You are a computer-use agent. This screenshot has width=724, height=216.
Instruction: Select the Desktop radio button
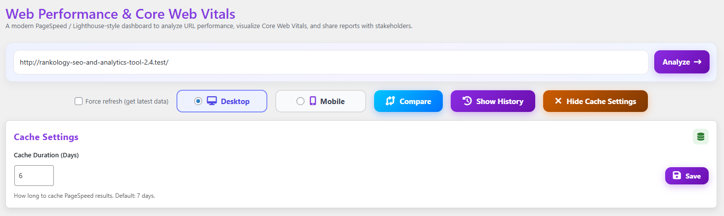(x=198, y=101)
